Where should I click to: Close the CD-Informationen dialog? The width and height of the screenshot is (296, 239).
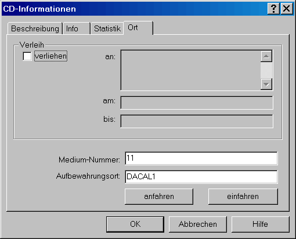tap(286, 9)
